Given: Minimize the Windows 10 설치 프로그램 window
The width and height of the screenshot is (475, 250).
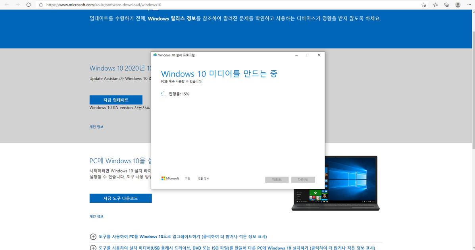Looking at the screenshot, I should click(x=296, y=55).
